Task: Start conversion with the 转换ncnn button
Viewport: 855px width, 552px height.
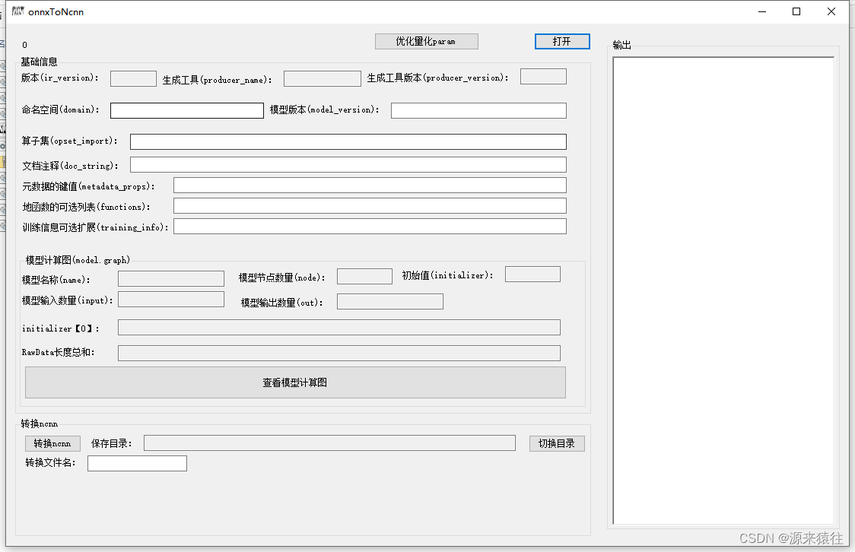Action: (52, 443)
